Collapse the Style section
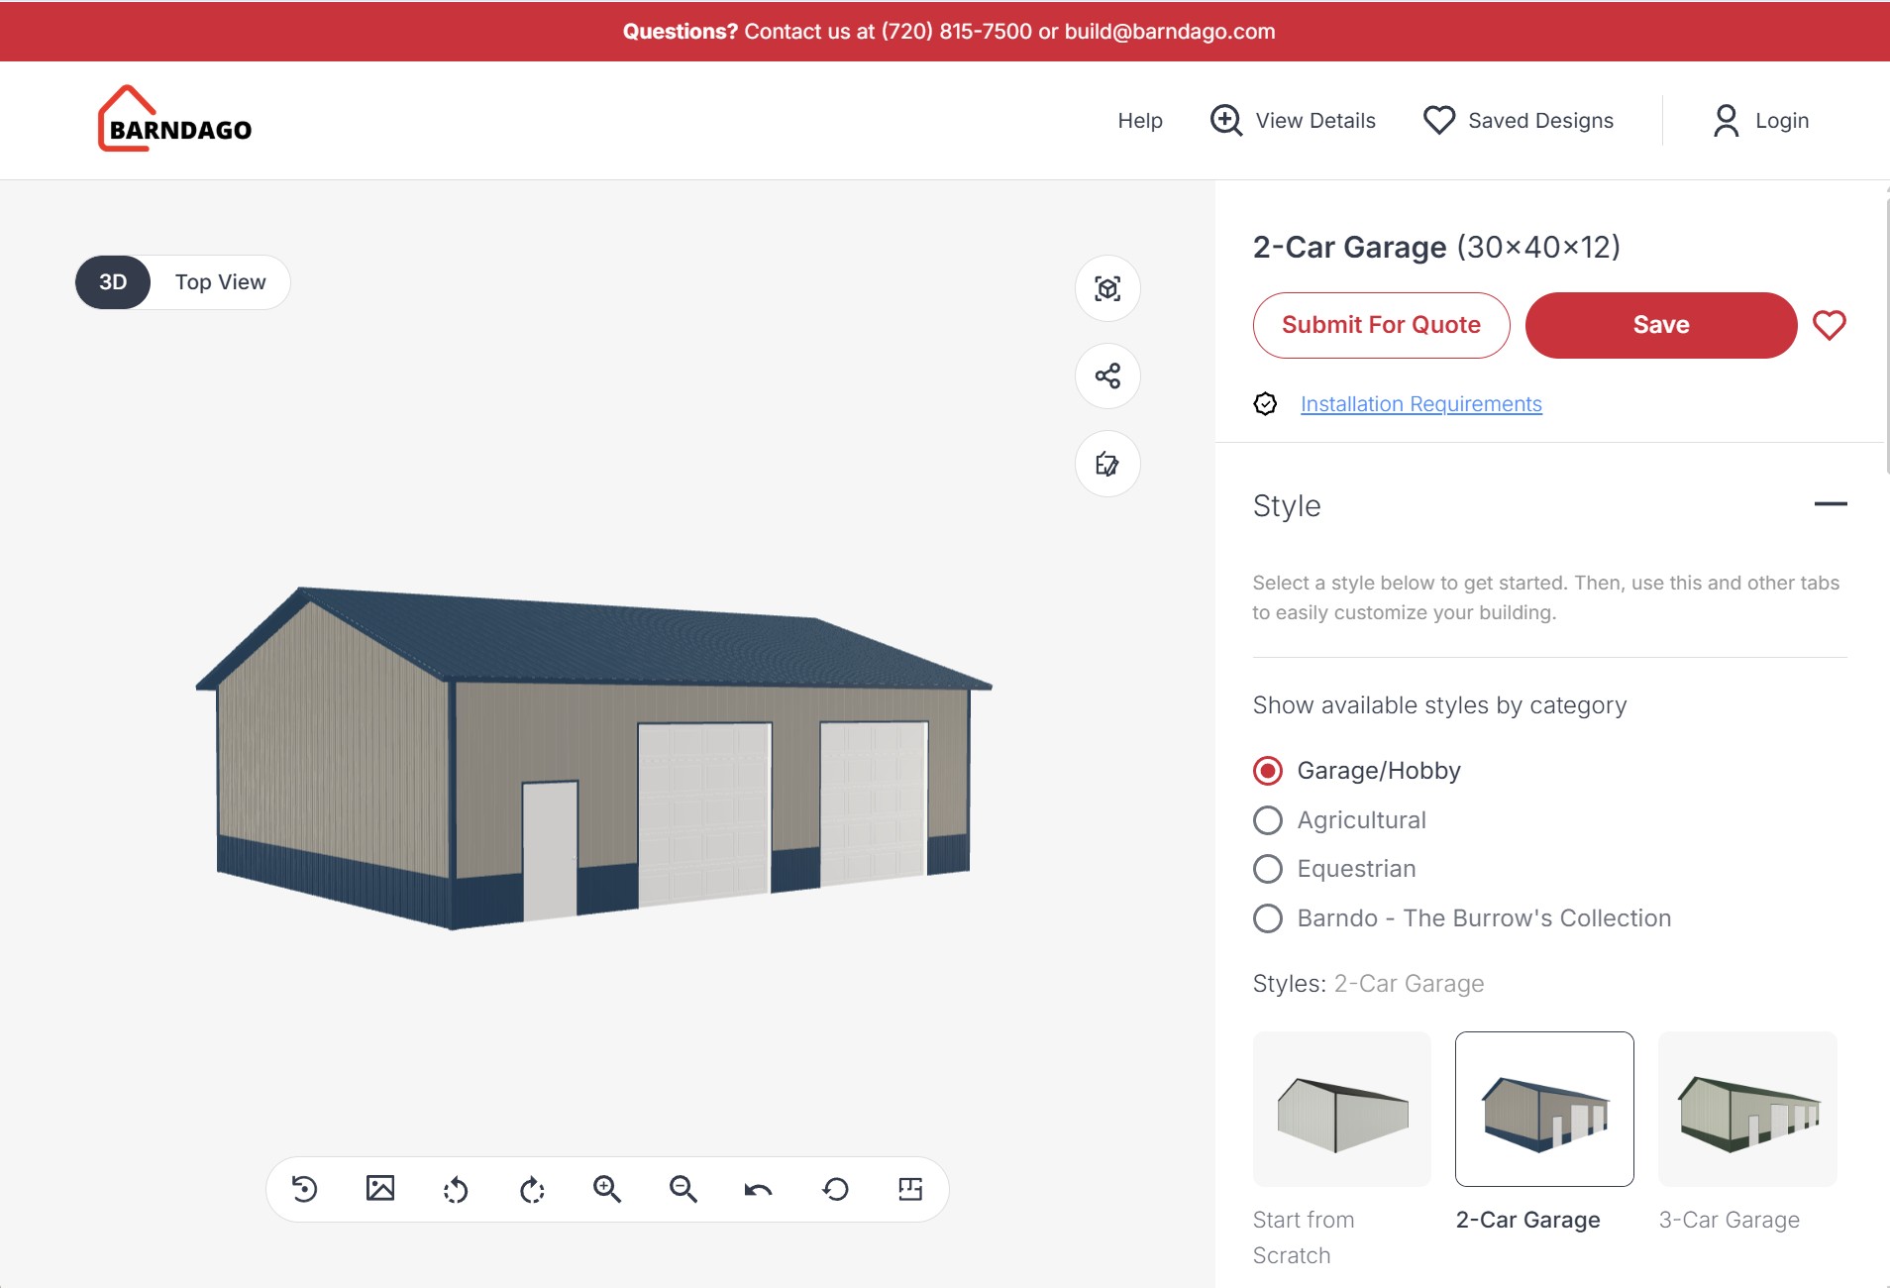The image size is (1890, 1288). pyautogui.click(x=1830, y=504)
